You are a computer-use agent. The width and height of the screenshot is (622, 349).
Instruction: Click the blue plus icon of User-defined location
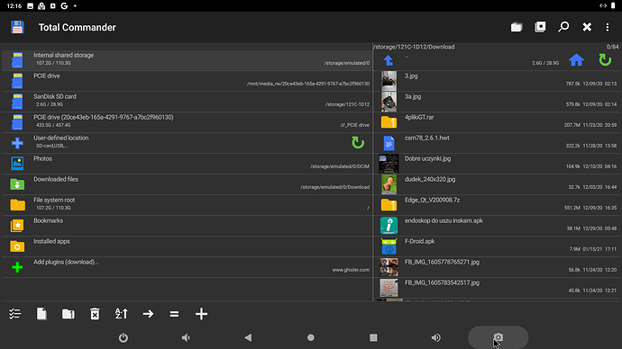[17, 143]
